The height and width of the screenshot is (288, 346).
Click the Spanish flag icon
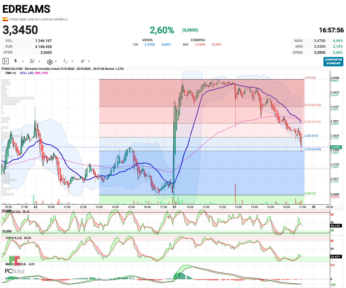(x=5, y=19)
